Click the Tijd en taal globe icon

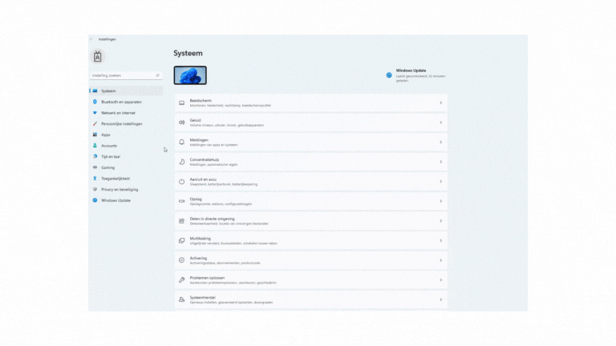tap(95, 156)
